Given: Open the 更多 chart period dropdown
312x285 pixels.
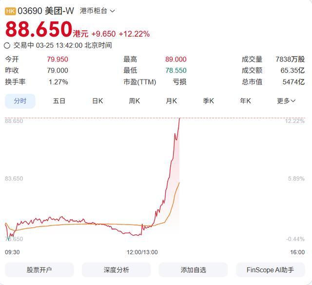Looking at the screenshot, I should click(286, 101).
